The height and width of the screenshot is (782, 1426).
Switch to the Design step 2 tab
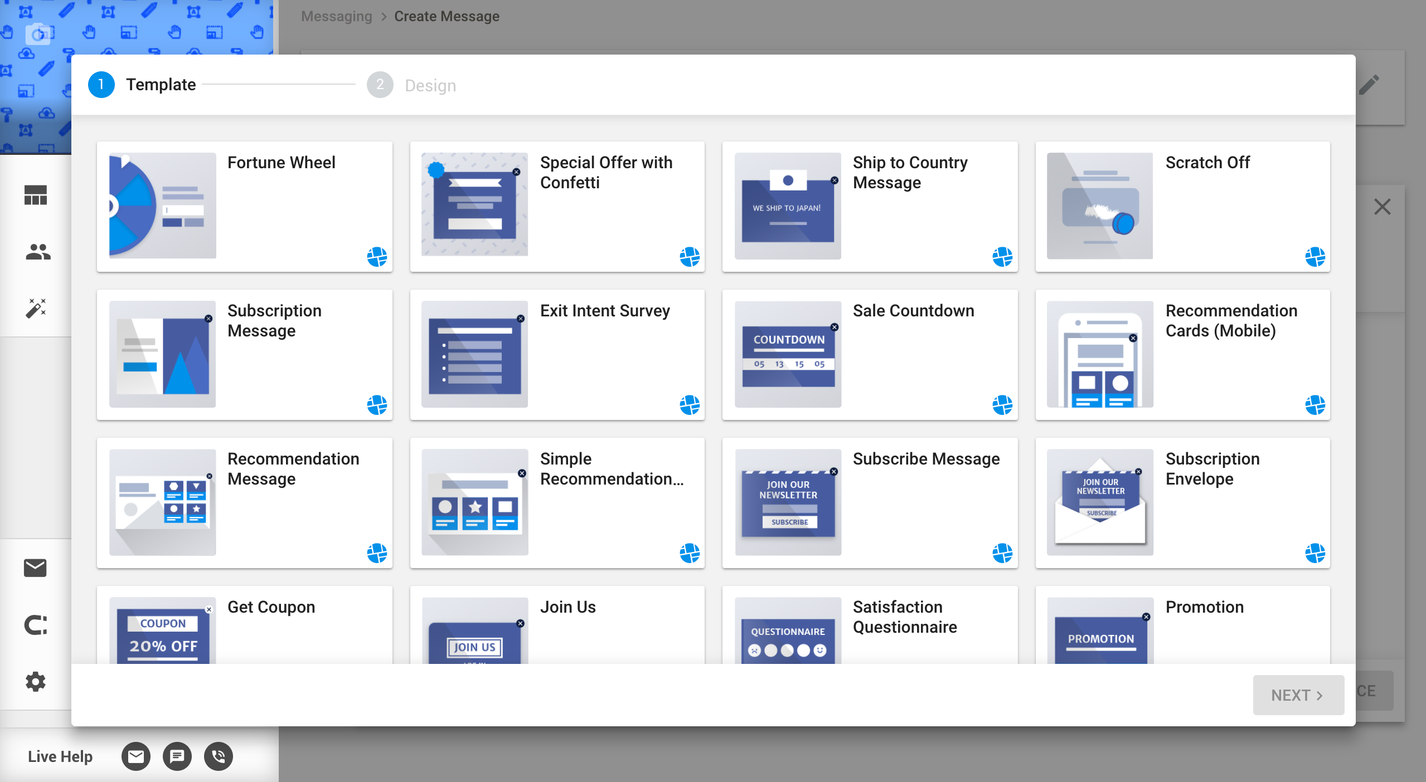point(411,85)
